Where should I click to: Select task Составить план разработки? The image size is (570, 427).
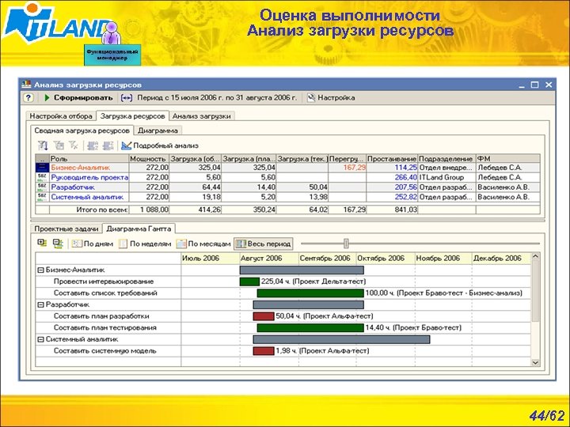click(101, 316)
